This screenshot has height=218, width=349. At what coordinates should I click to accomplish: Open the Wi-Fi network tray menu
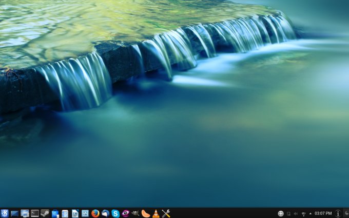tap(303, 213)
